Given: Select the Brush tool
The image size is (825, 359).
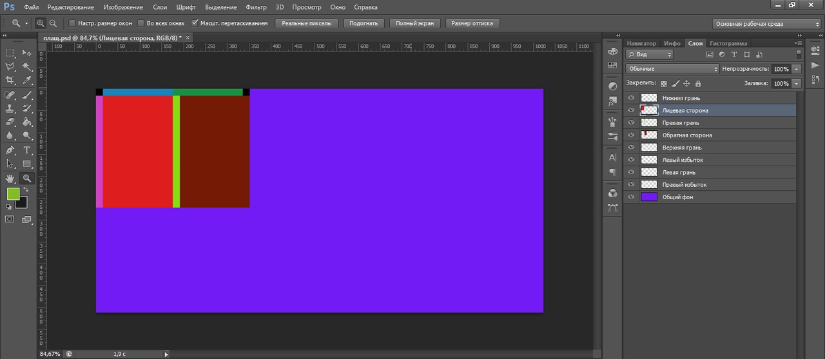Looking at the screenshot, I should tap(27, 95).
